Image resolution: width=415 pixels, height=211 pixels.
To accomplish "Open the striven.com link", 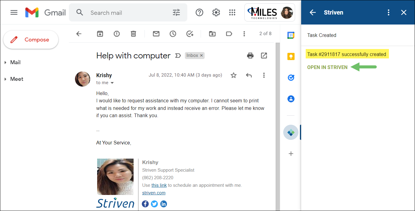I will coord(154,193).
